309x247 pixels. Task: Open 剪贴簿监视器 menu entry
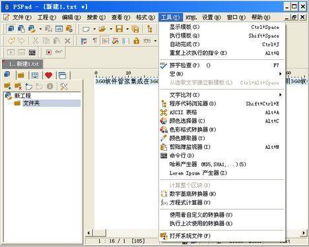point(222,147)
